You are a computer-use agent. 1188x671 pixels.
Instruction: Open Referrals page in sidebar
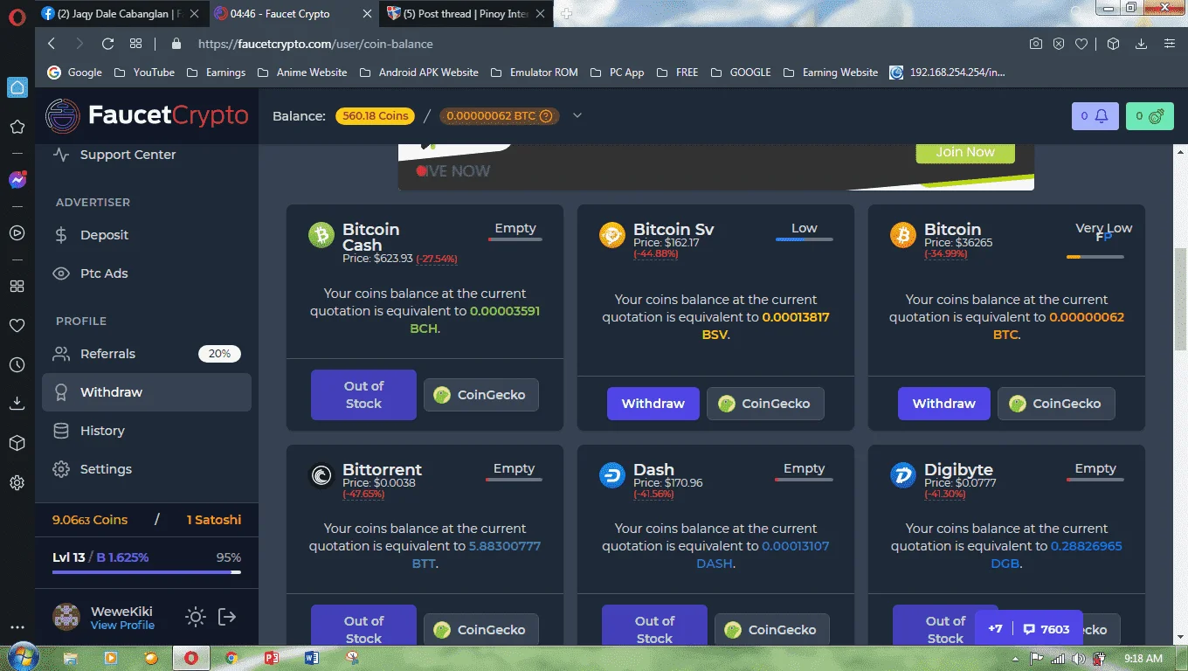pyautogui.click(x=146, y=354)
